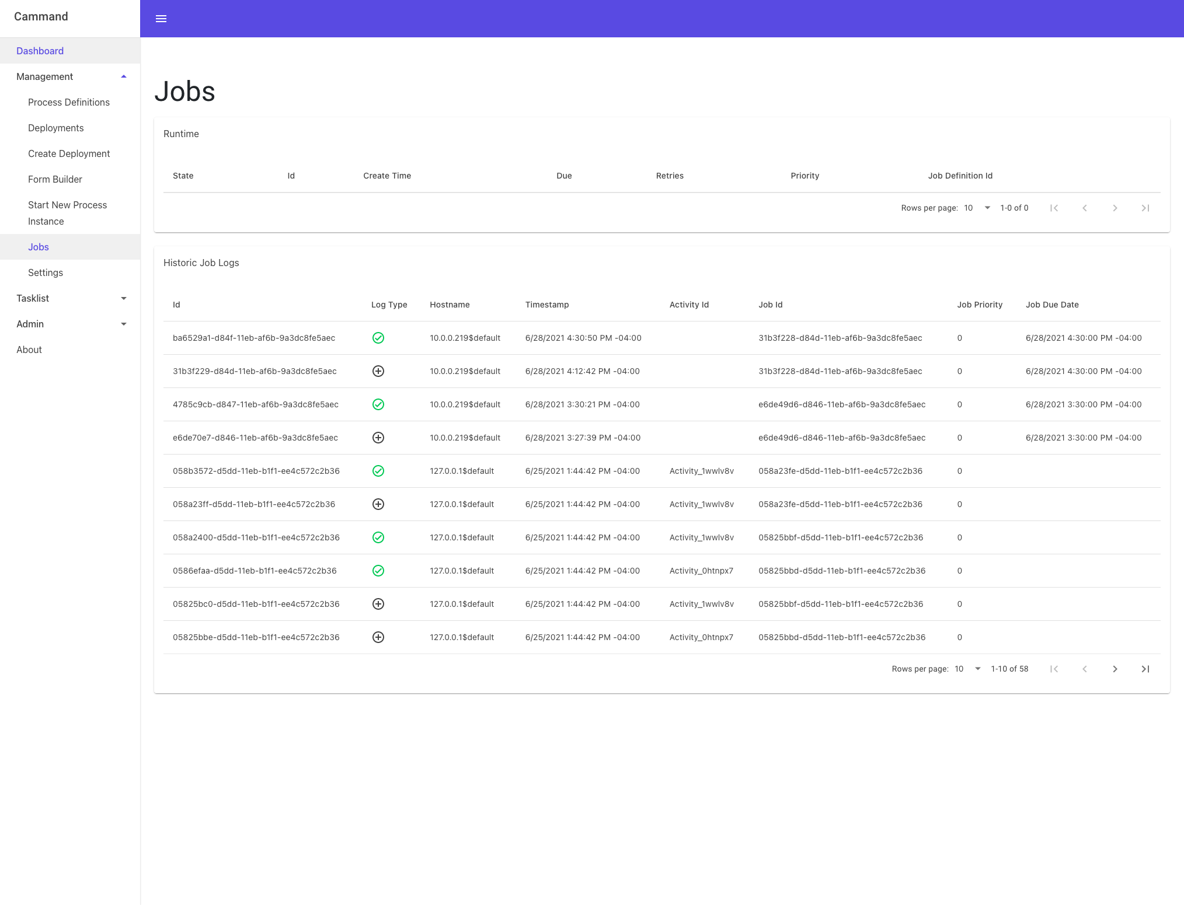Click the green checkmark icon for Activity_0htnpx7
The image size is (1184, 905).
[378, 571]
